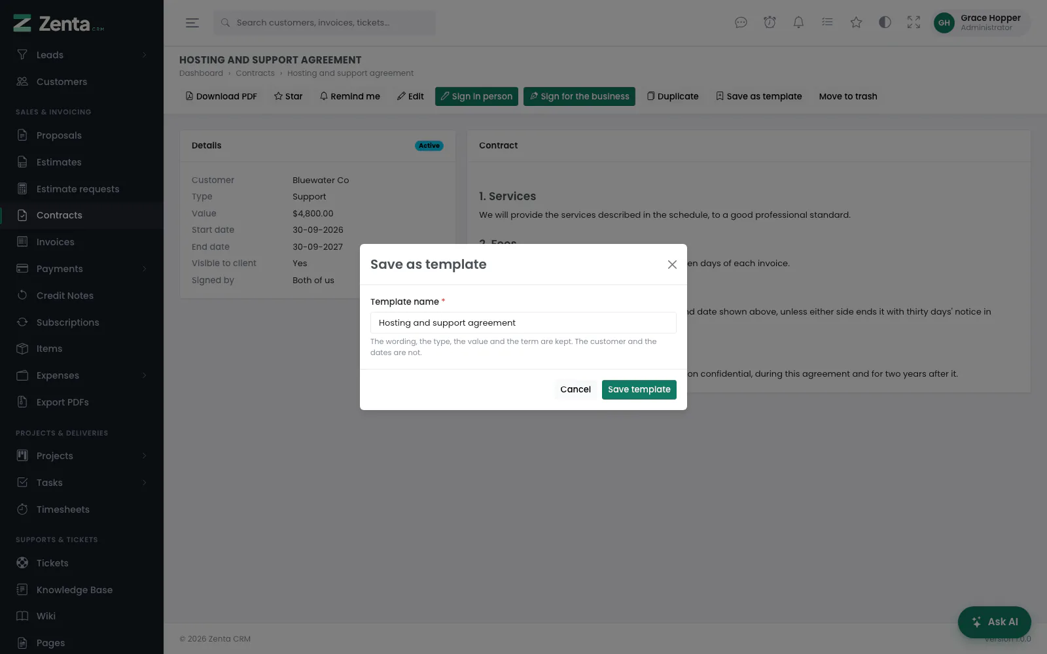Expand the Payments sidebar menu
Screen dimensions: 1047x654
[82, 269]
